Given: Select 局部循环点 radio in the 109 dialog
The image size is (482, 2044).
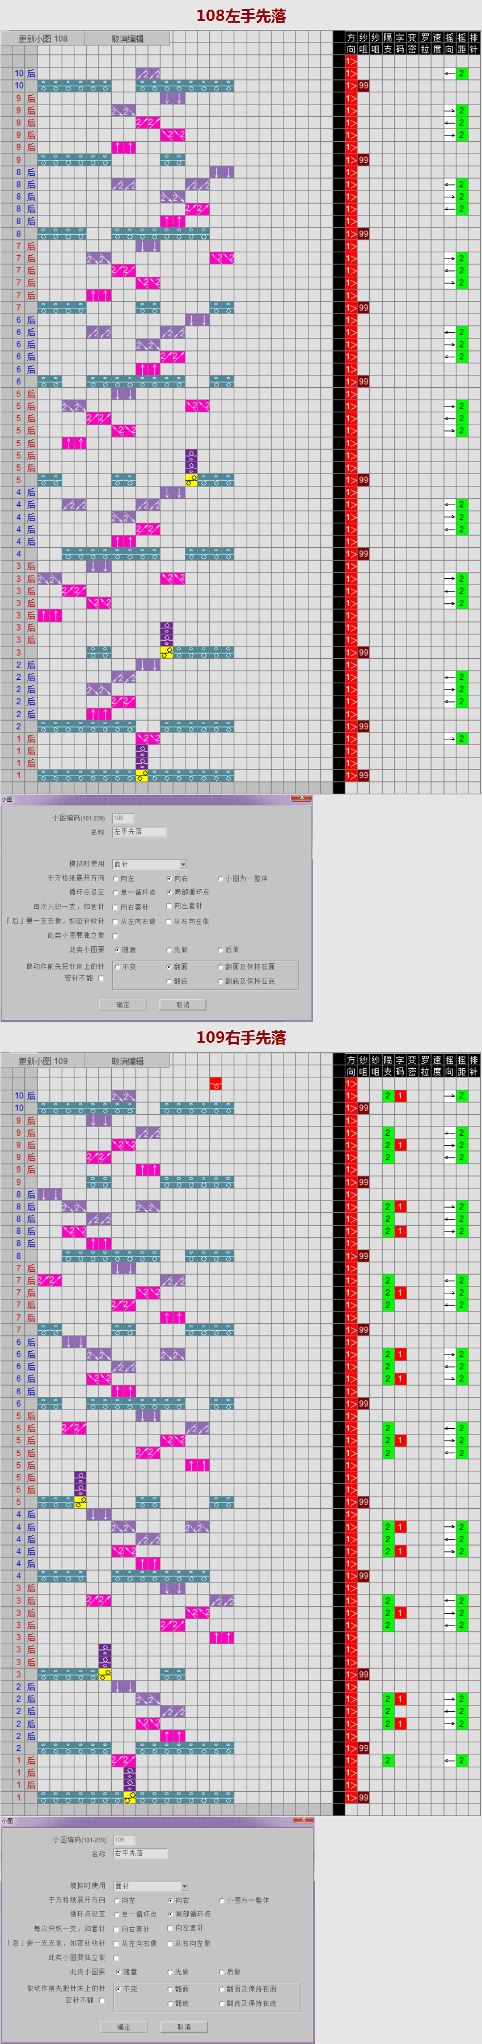Looking at the screenshot, I should click(x=170, y=1914).
